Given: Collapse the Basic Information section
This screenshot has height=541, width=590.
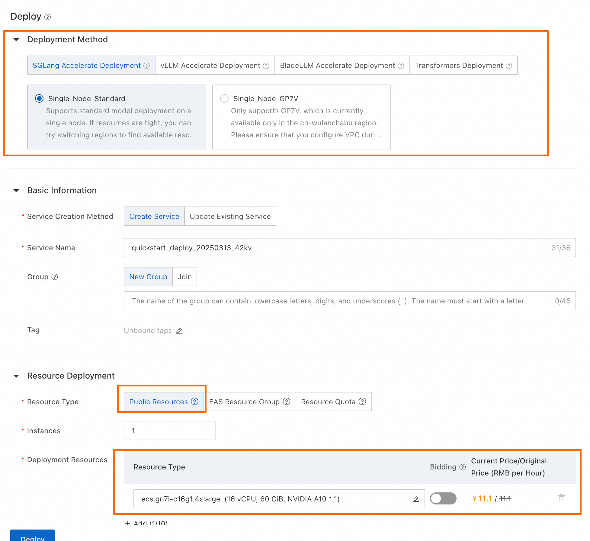Looking at the screenshot, I should tap(17, 190).
